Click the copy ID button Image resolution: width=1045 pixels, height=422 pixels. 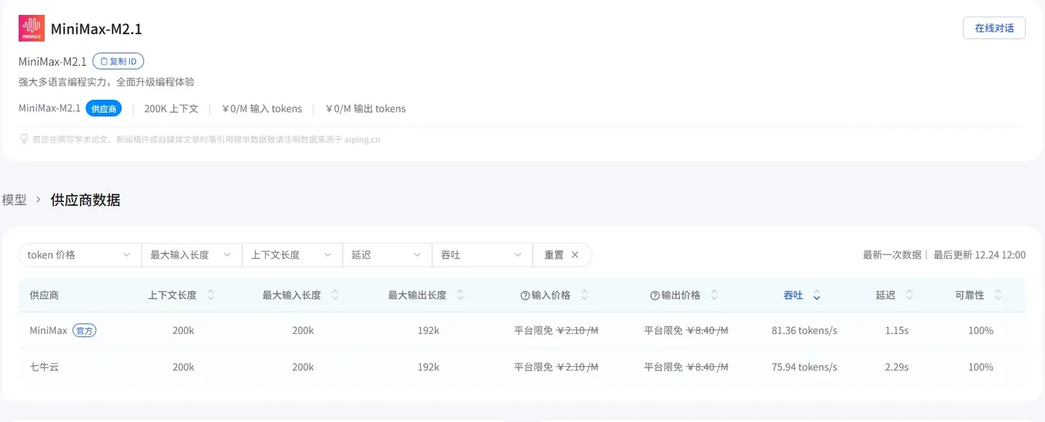point(118,61)
